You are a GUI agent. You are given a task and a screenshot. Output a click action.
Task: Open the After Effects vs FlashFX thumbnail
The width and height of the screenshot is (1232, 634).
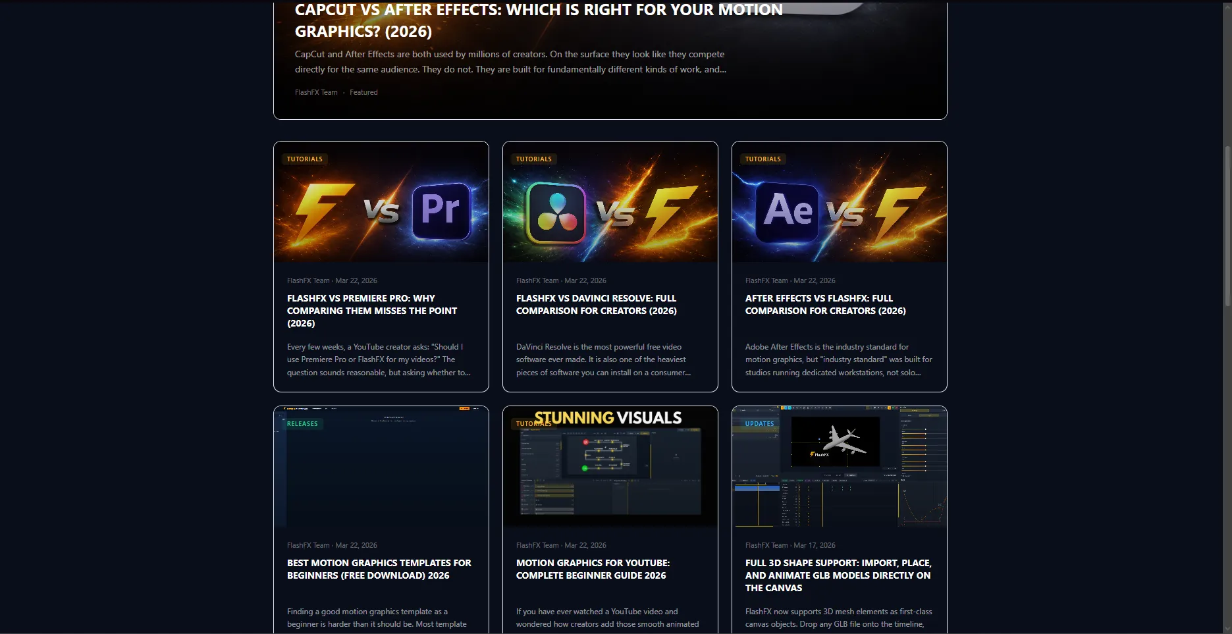(x=840, y=202)
